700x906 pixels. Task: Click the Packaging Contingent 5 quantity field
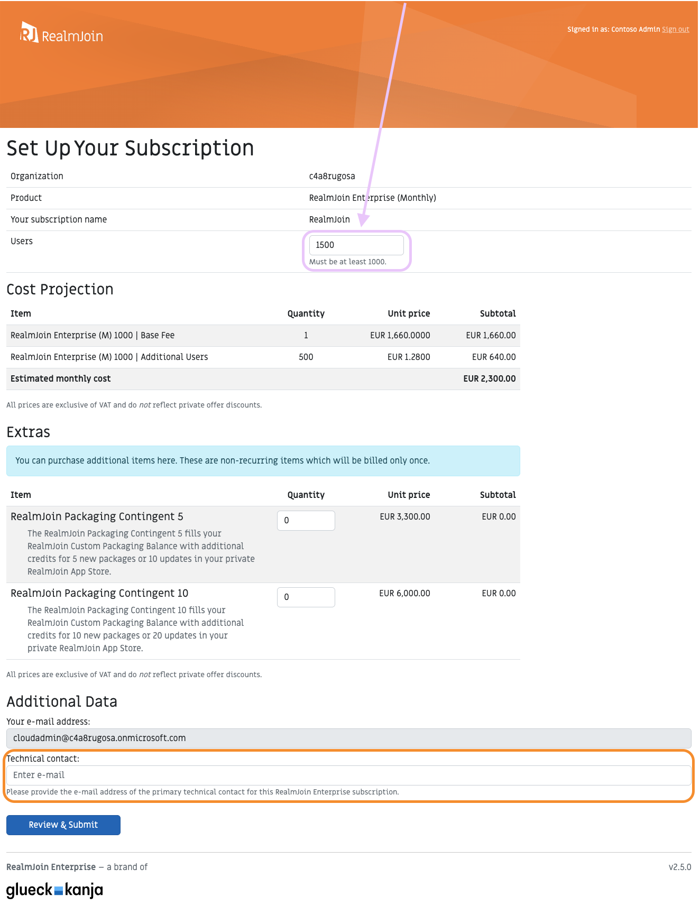pos(306,521)
